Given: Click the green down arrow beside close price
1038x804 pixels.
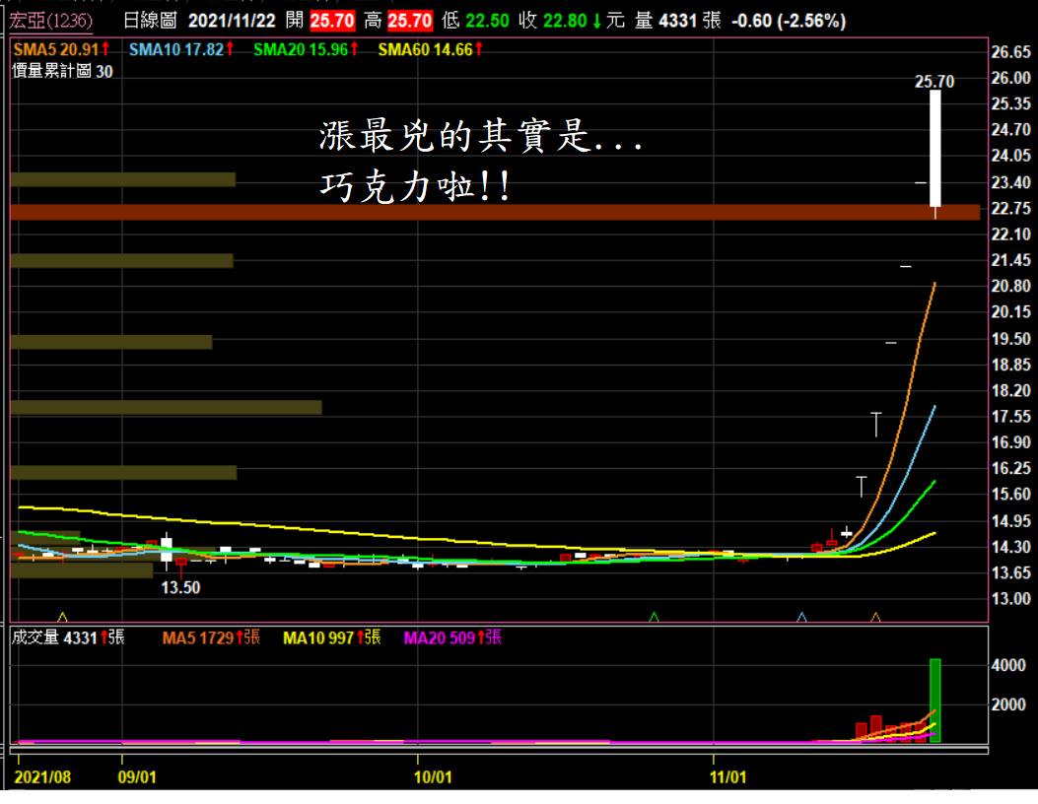Looking at the screenshot, I should pos(596,21).
